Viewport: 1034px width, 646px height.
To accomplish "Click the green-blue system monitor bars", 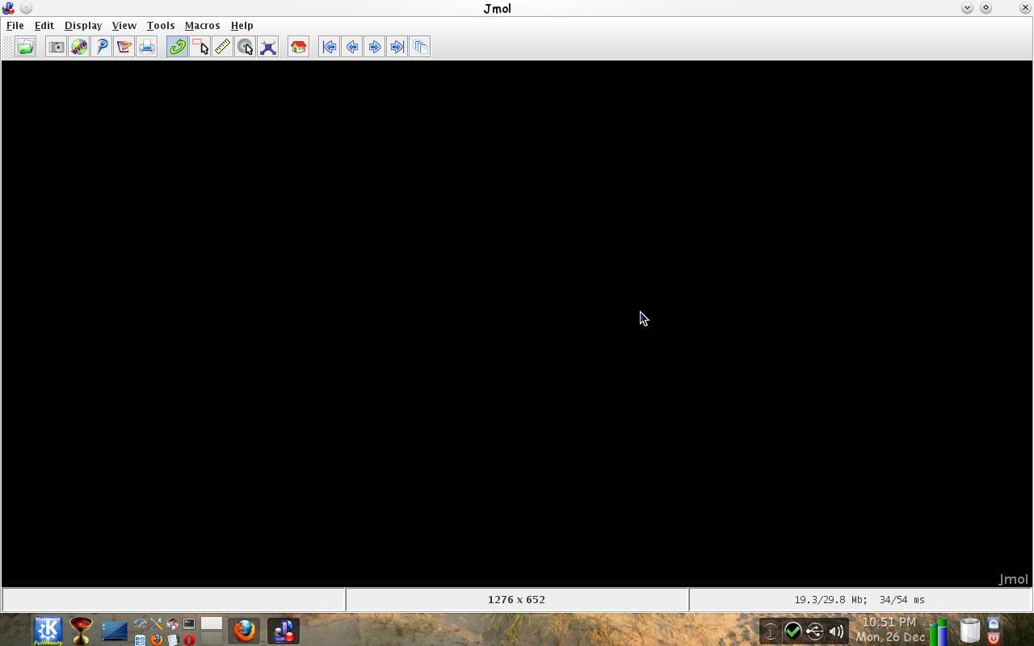I will [938, 632].
